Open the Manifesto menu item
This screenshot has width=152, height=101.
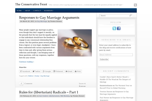49,11
